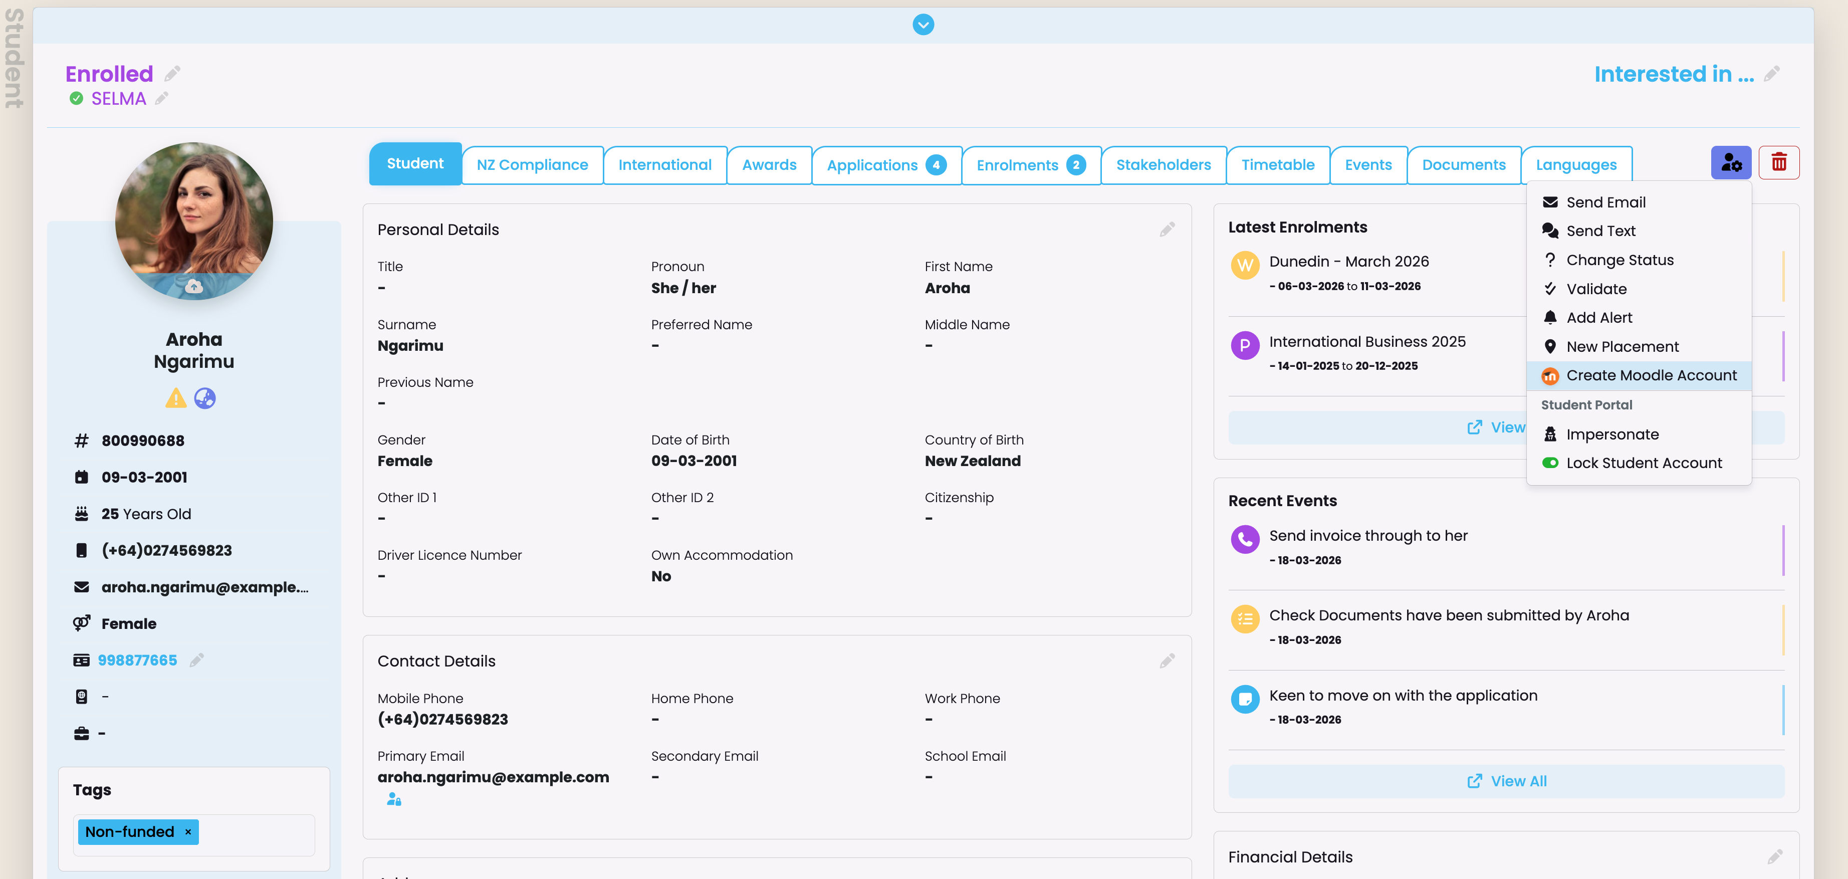Select Change Status from actions menu
Viewport: 1848px width, 879px height.
pos(1619,260)
